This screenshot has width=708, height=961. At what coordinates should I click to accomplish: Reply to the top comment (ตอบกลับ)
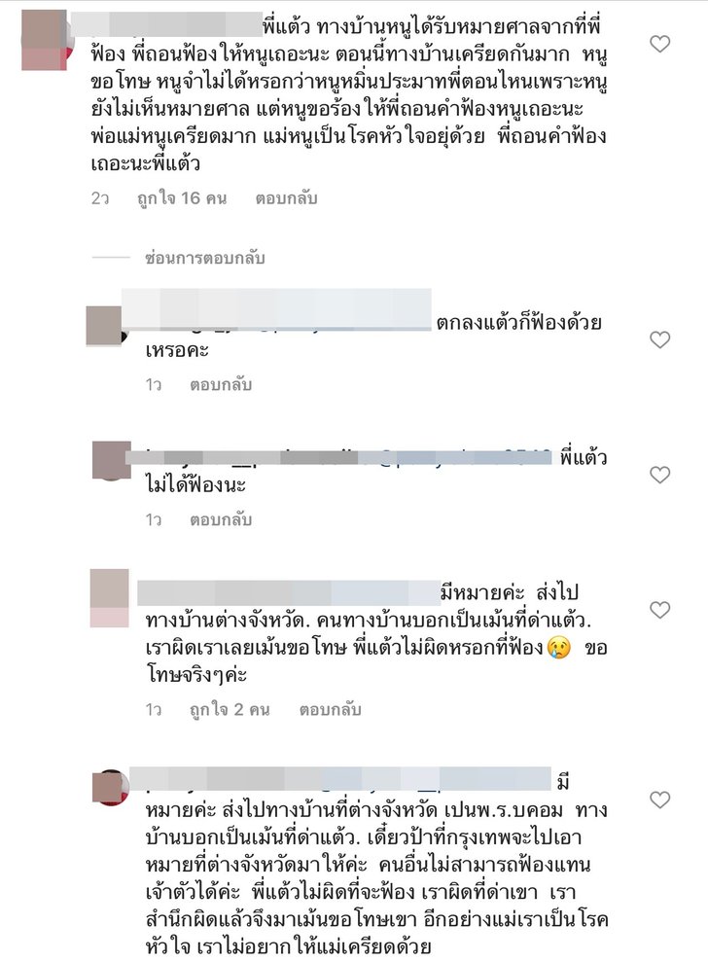[x=286, y=198]
